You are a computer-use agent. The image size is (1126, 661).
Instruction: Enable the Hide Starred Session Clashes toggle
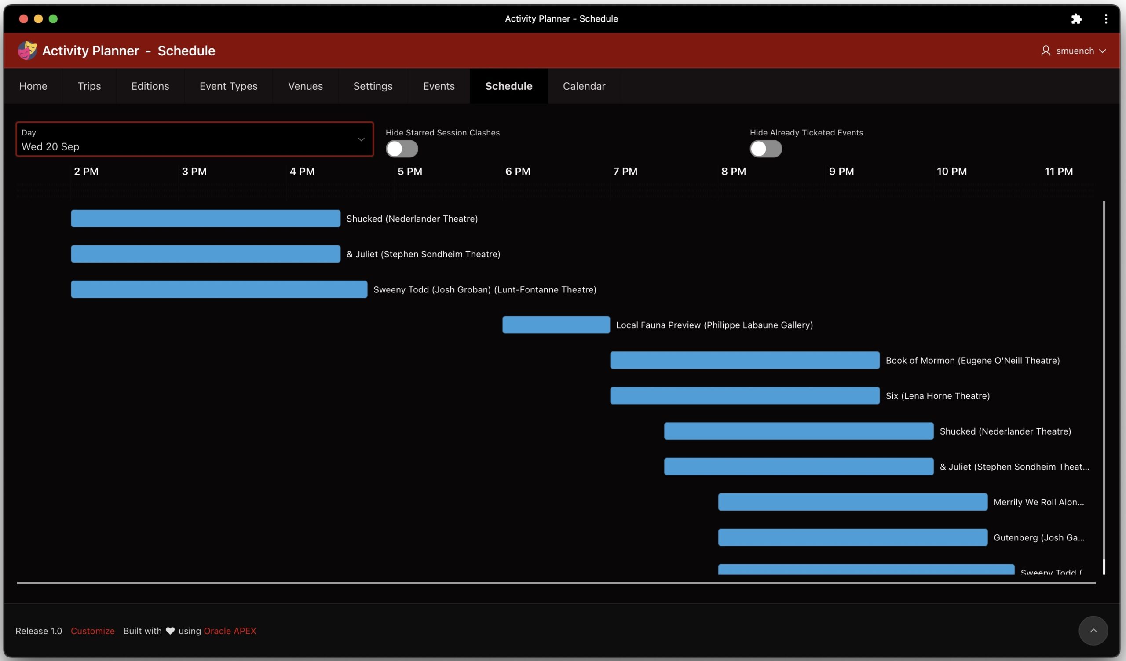401,149
